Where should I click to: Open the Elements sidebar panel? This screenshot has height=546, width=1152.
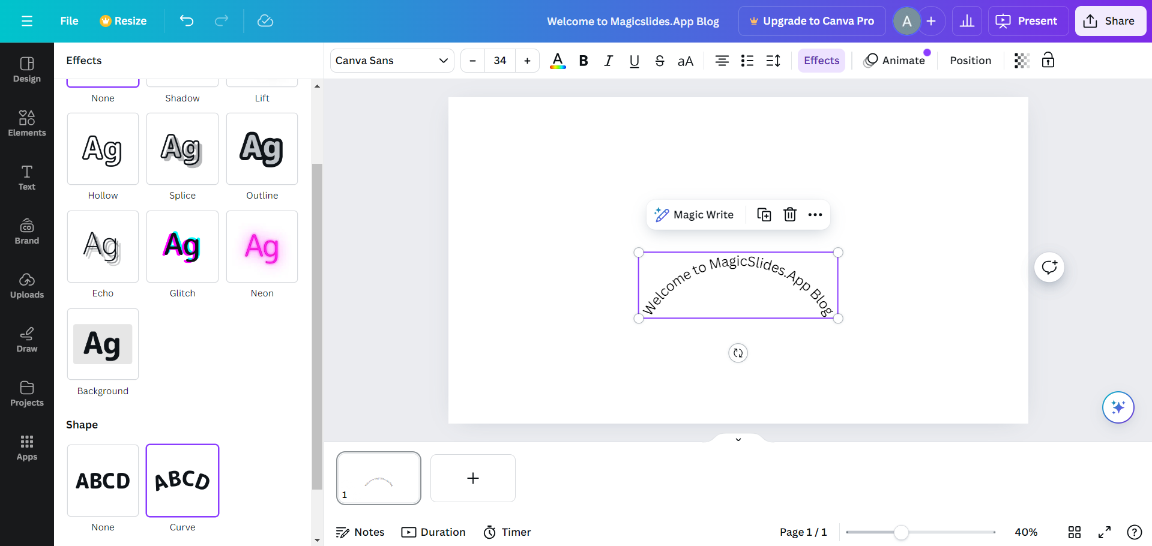(x=27, y=123)
